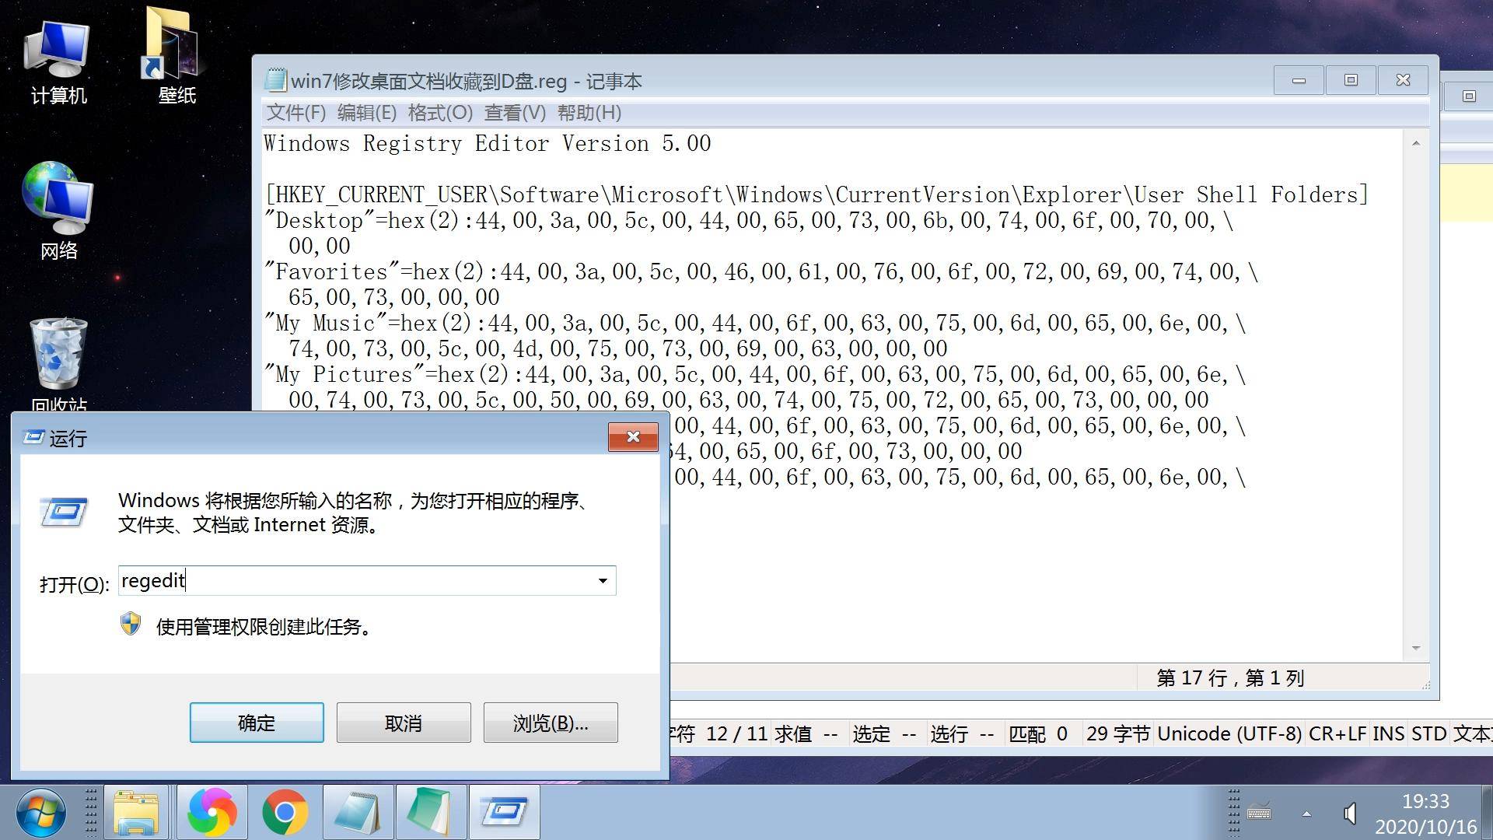
Task: Click 取消 to dismiss Run dialog
Action: click(x=403, y=720)
